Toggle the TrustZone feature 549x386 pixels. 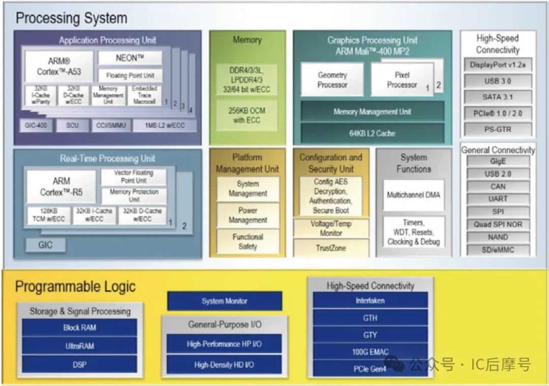coord(330,248)
